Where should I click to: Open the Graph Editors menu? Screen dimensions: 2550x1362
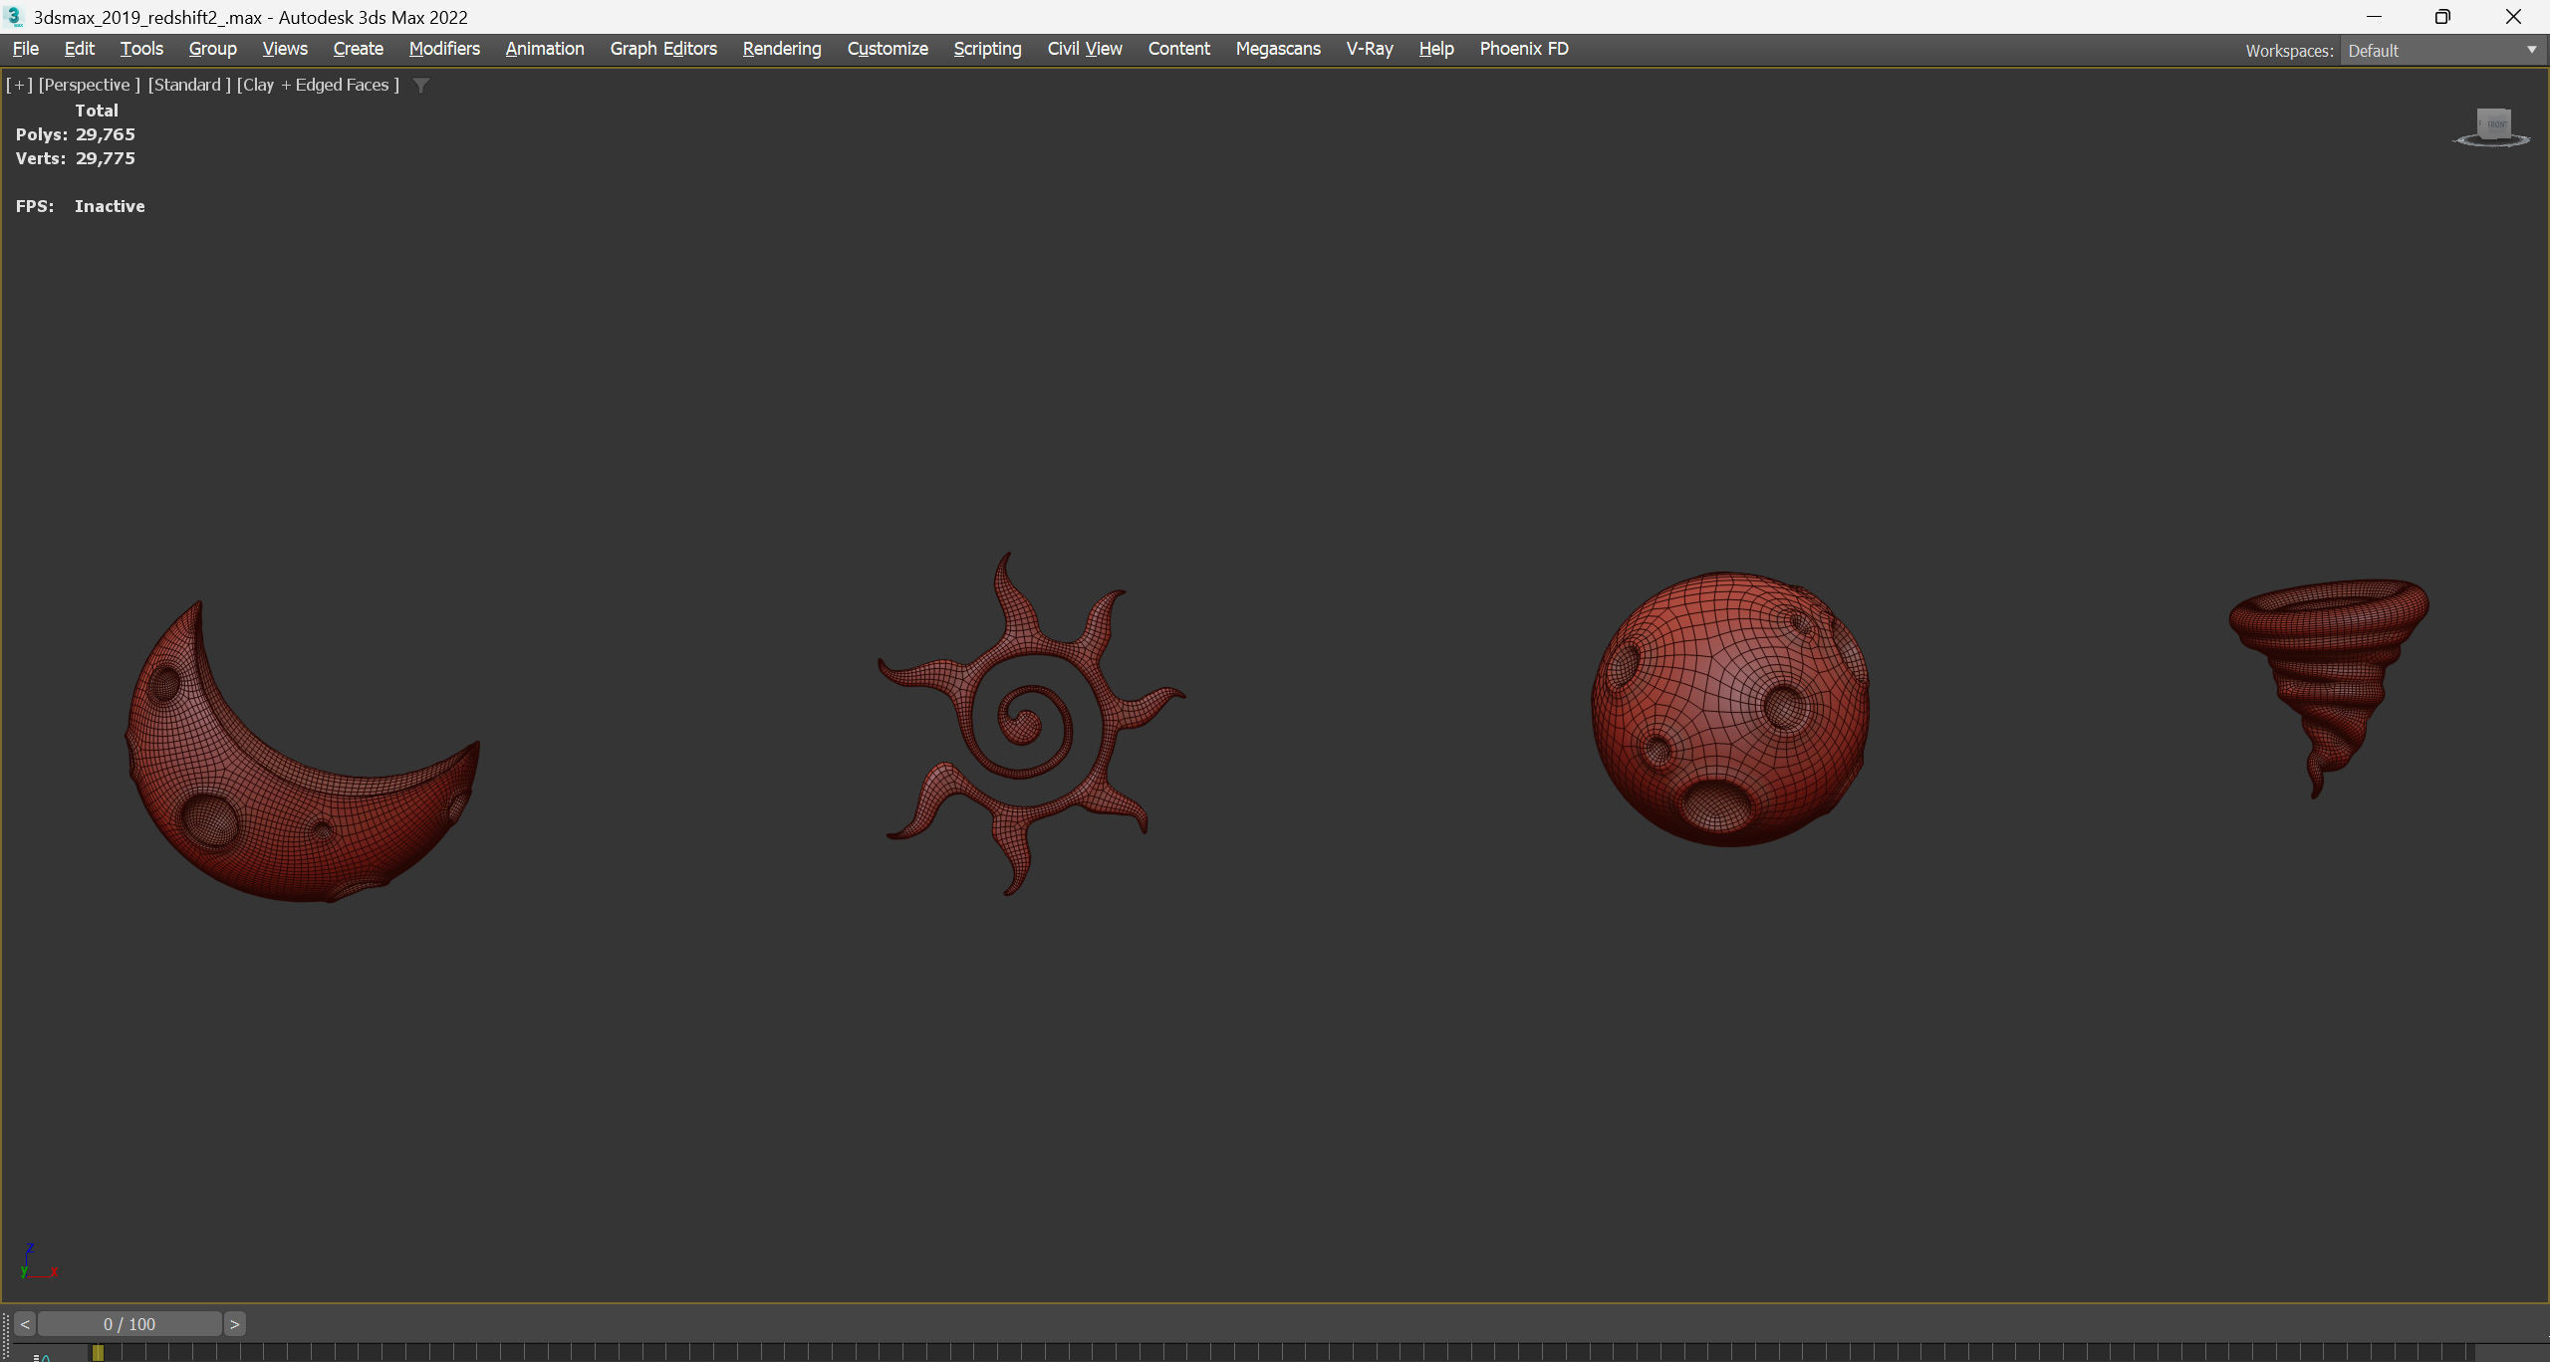click(662, 49)
